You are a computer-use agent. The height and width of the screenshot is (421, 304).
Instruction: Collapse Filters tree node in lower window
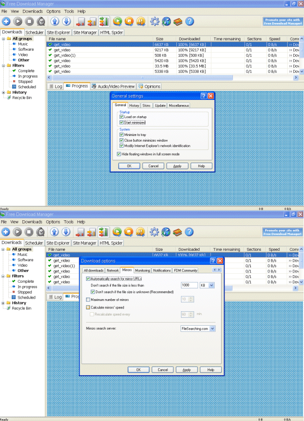(x=3, y=276)
